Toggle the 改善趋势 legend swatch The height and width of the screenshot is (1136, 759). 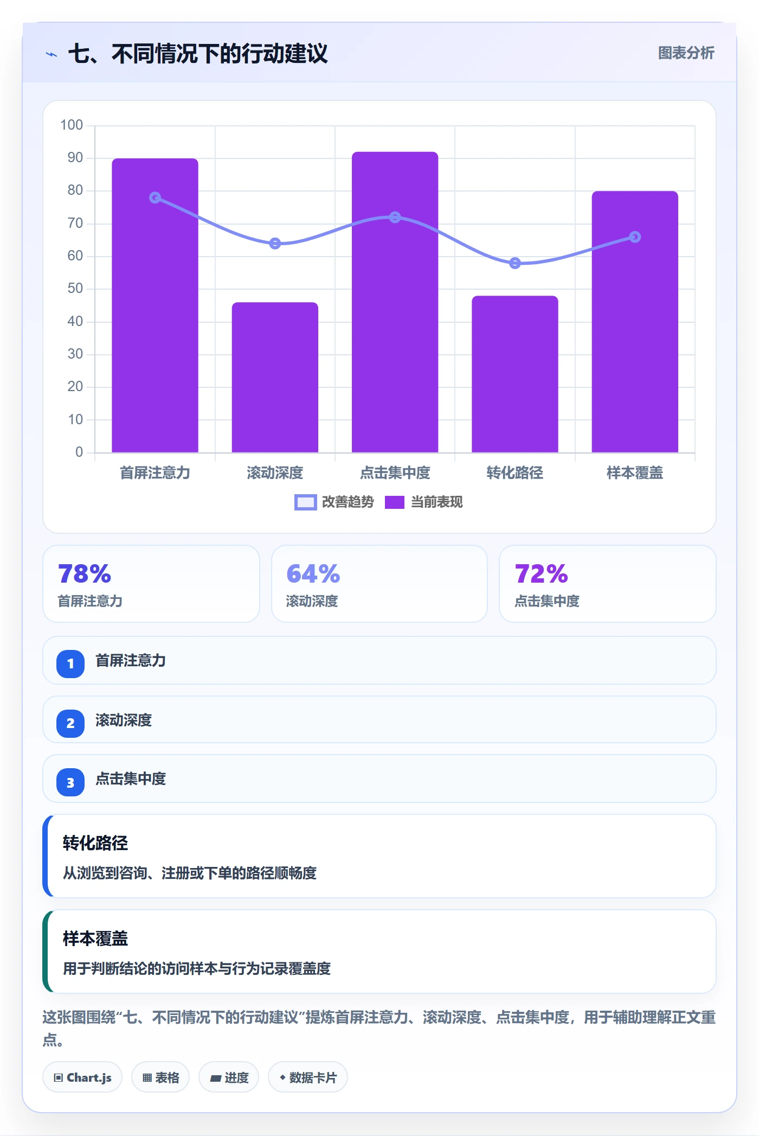(x=305, y=502)
